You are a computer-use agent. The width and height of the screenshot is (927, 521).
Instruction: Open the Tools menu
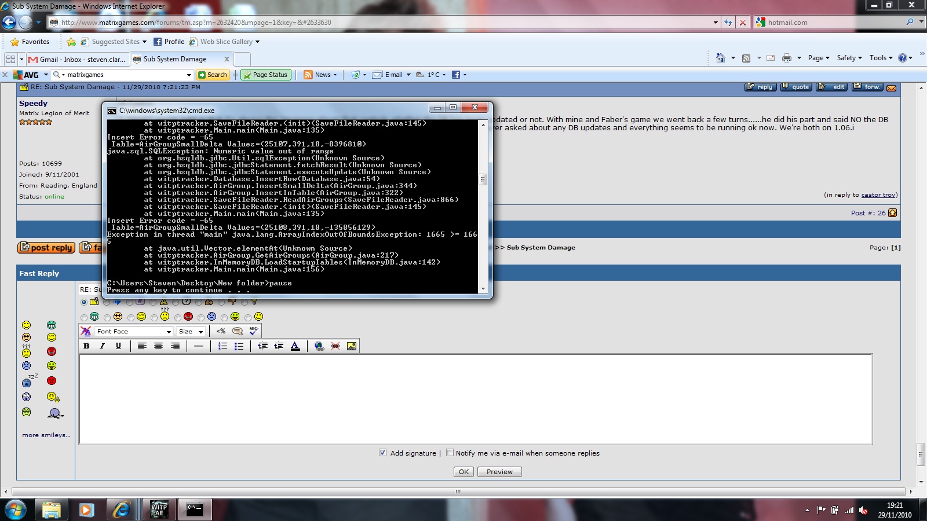click(881, 58)
